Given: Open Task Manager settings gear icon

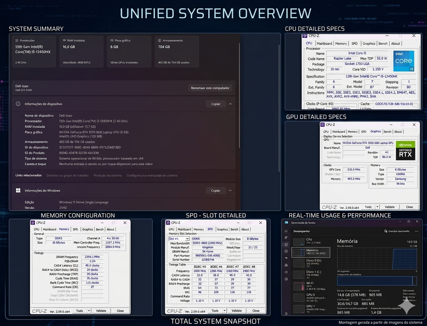Looking at the screenshot, I should [286, 314].
